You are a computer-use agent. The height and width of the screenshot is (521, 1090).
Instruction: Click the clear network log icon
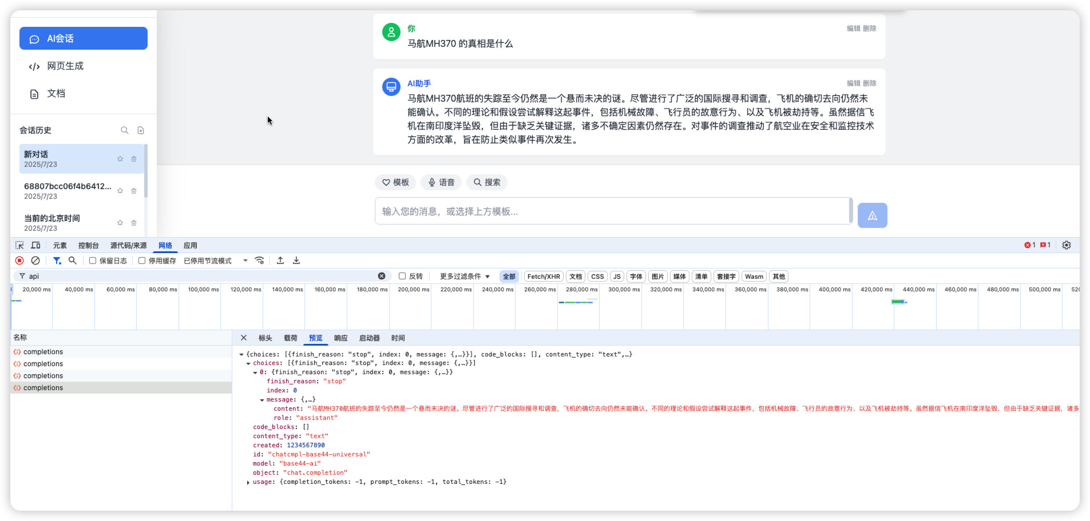pyautogui.click(x=35, y=260)
